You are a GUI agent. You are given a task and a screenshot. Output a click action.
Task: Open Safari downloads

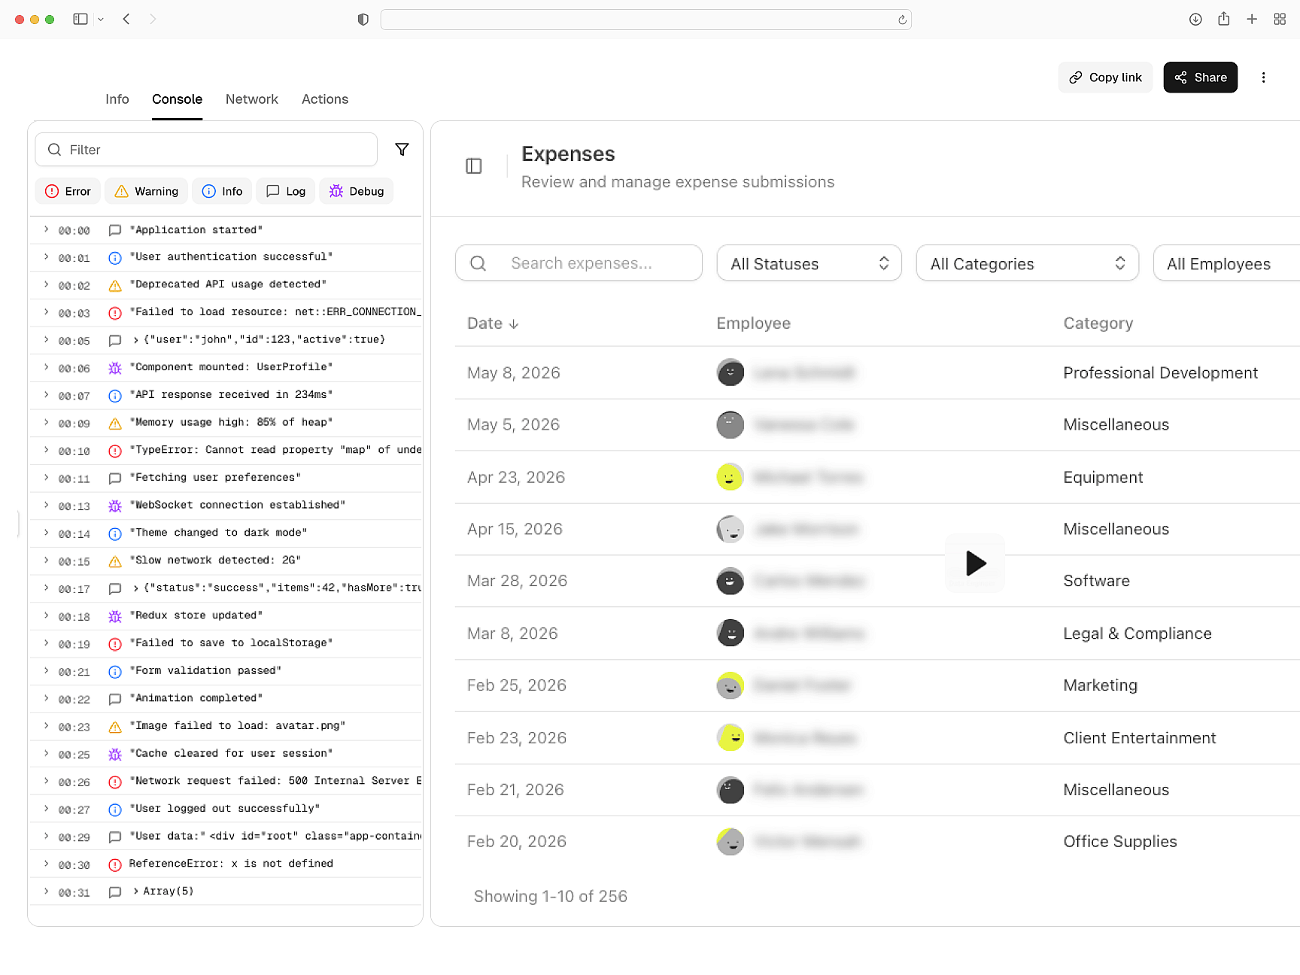pos(1195,19)
